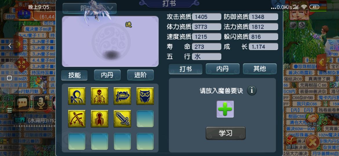Image resolution: width=339 pixels, height=156 pixels.
Task: Switch to the 内丹 tab under preview
Action: coord(107,75)
